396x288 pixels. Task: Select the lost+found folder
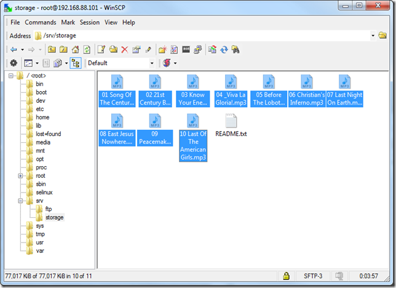coord(48,134)
